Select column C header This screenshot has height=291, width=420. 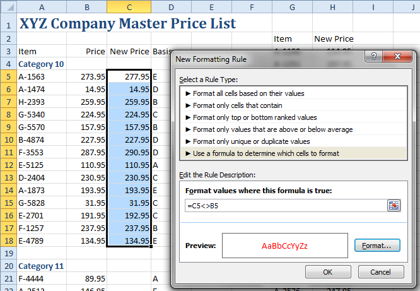(129, 7)
